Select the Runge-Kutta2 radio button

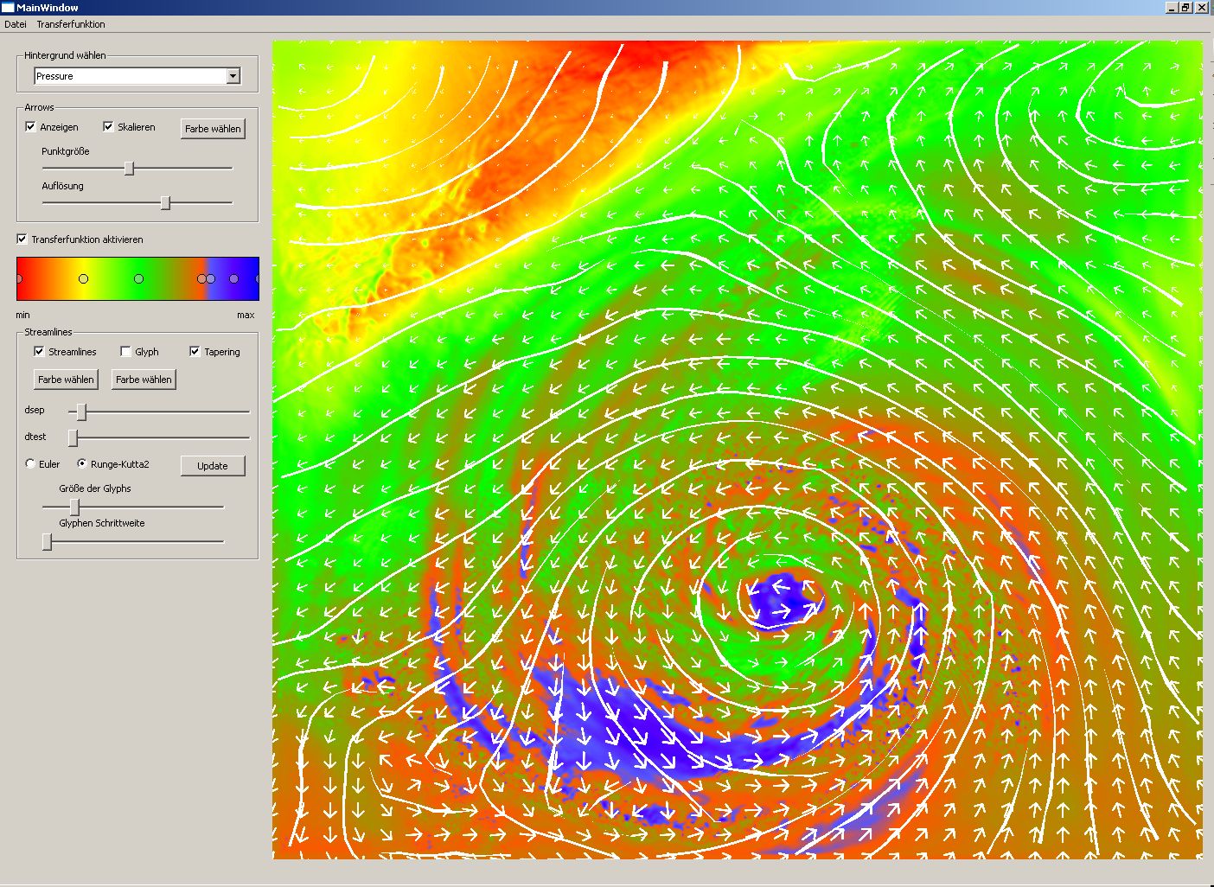(82, 464)
